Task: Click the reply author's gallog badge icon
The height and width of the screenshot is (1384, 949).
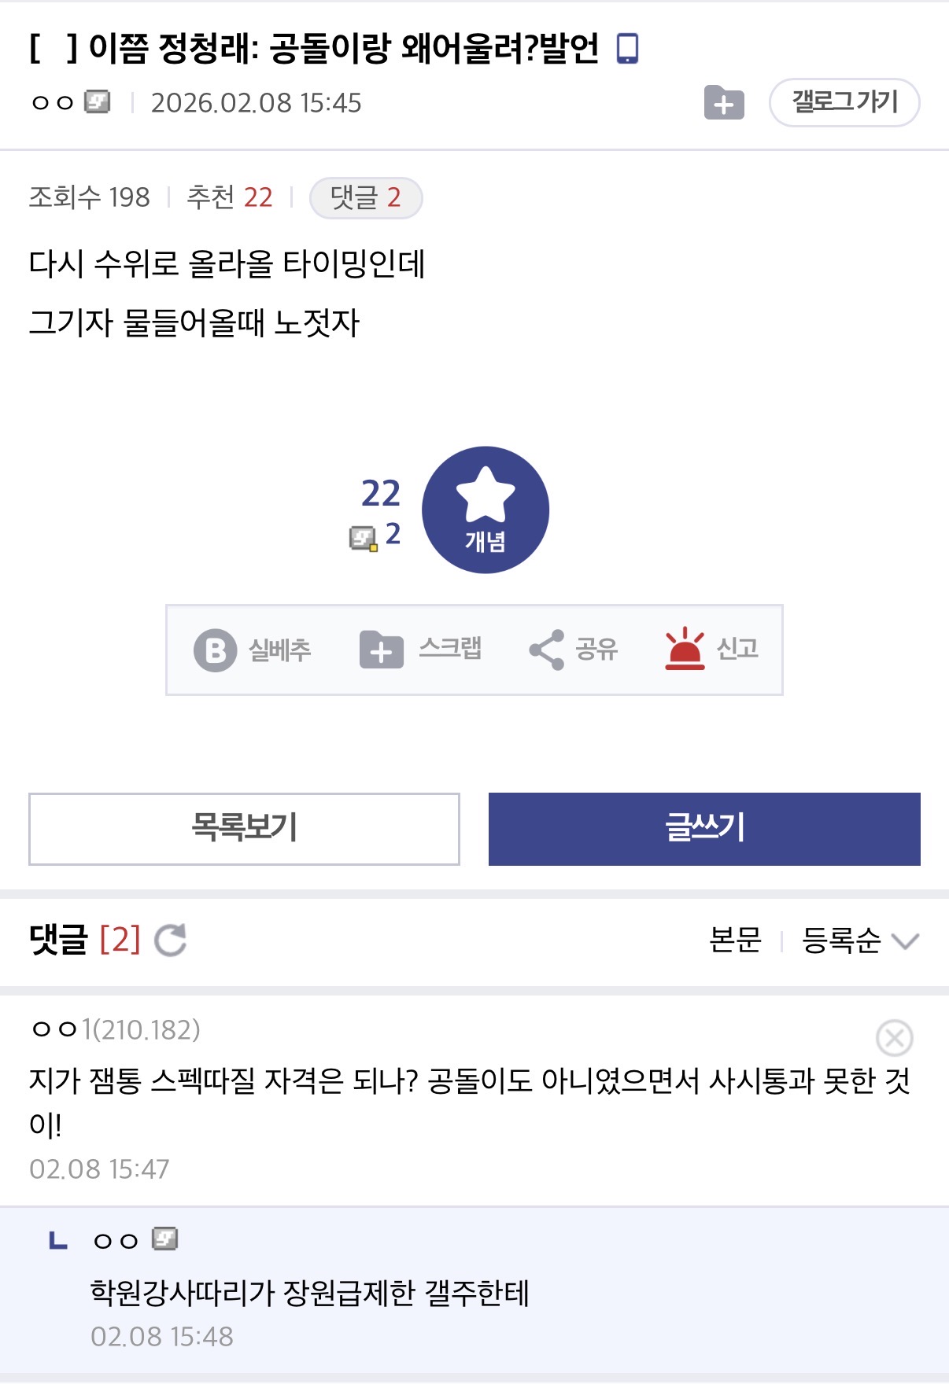Action: click(x=164, y=1239)
